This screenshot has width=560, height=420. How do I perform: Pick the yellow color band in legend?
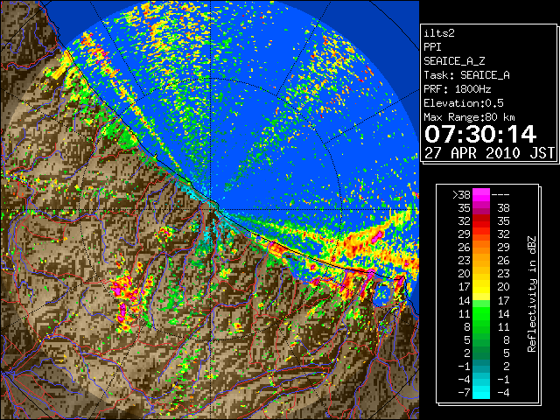(481, 287)
